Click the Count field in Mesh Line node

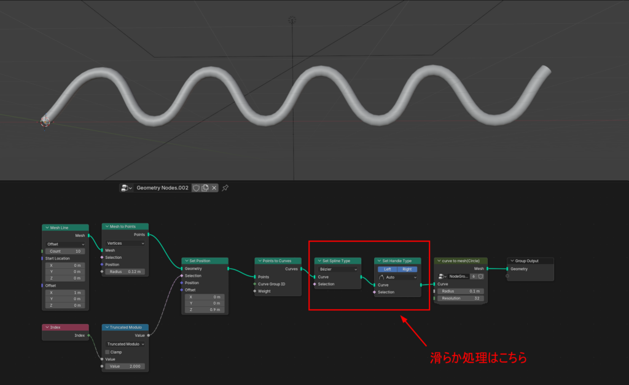(65, 252)
